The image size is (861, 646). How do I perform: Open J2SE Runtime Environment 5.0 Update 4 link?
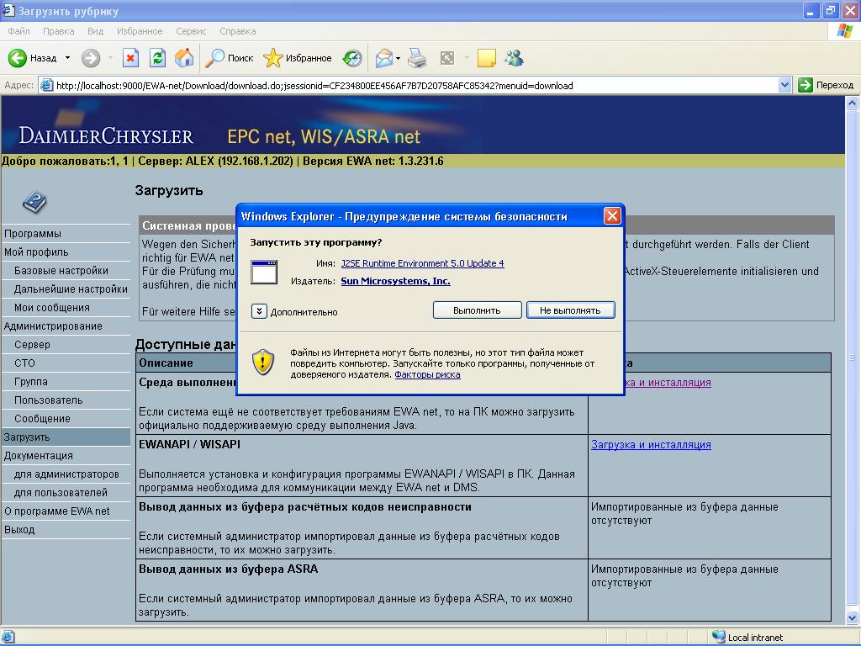[422, 263]
